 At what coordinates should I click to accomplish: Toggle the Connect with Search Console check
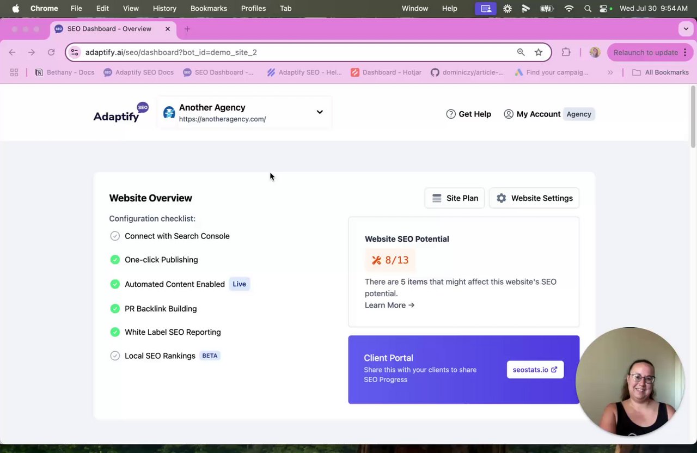coord(115,236)
